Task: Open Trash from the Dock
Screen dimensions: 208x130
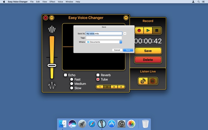Action: [145, 124]
